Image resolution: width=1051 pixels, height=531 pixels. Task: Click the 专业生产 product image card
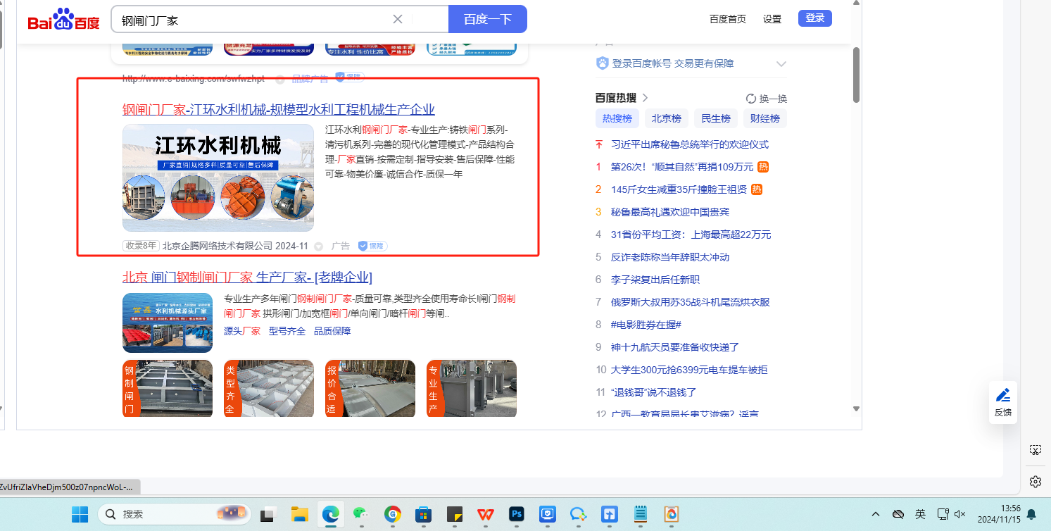tap(472, 389)
